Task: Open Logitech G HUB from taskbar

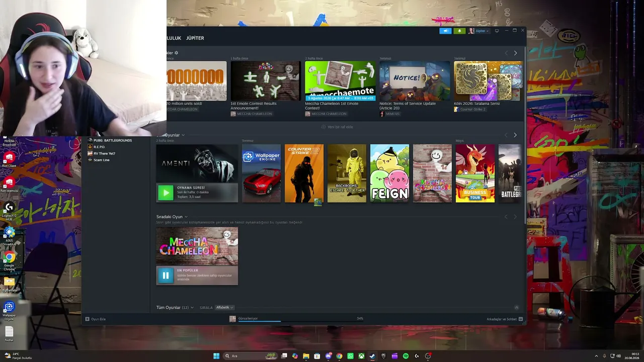Action: (417, 356)
